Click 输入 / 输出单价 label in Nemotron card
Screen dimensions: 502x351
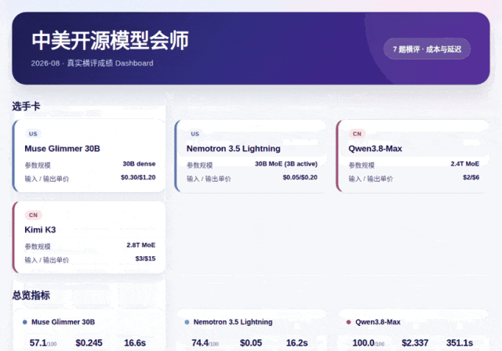pos(209,179)
